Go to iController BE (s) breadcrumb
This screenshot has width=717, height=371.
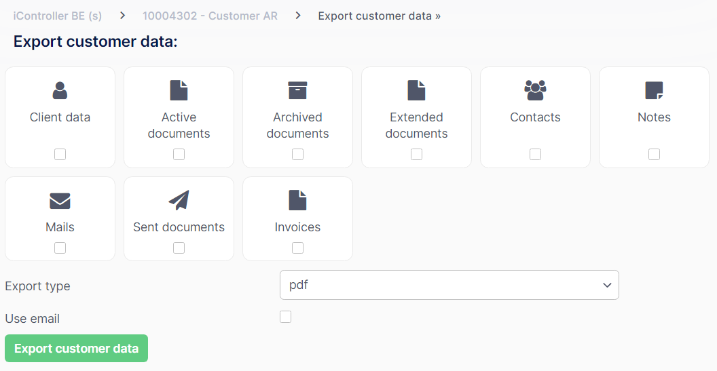tap(58, 16)
